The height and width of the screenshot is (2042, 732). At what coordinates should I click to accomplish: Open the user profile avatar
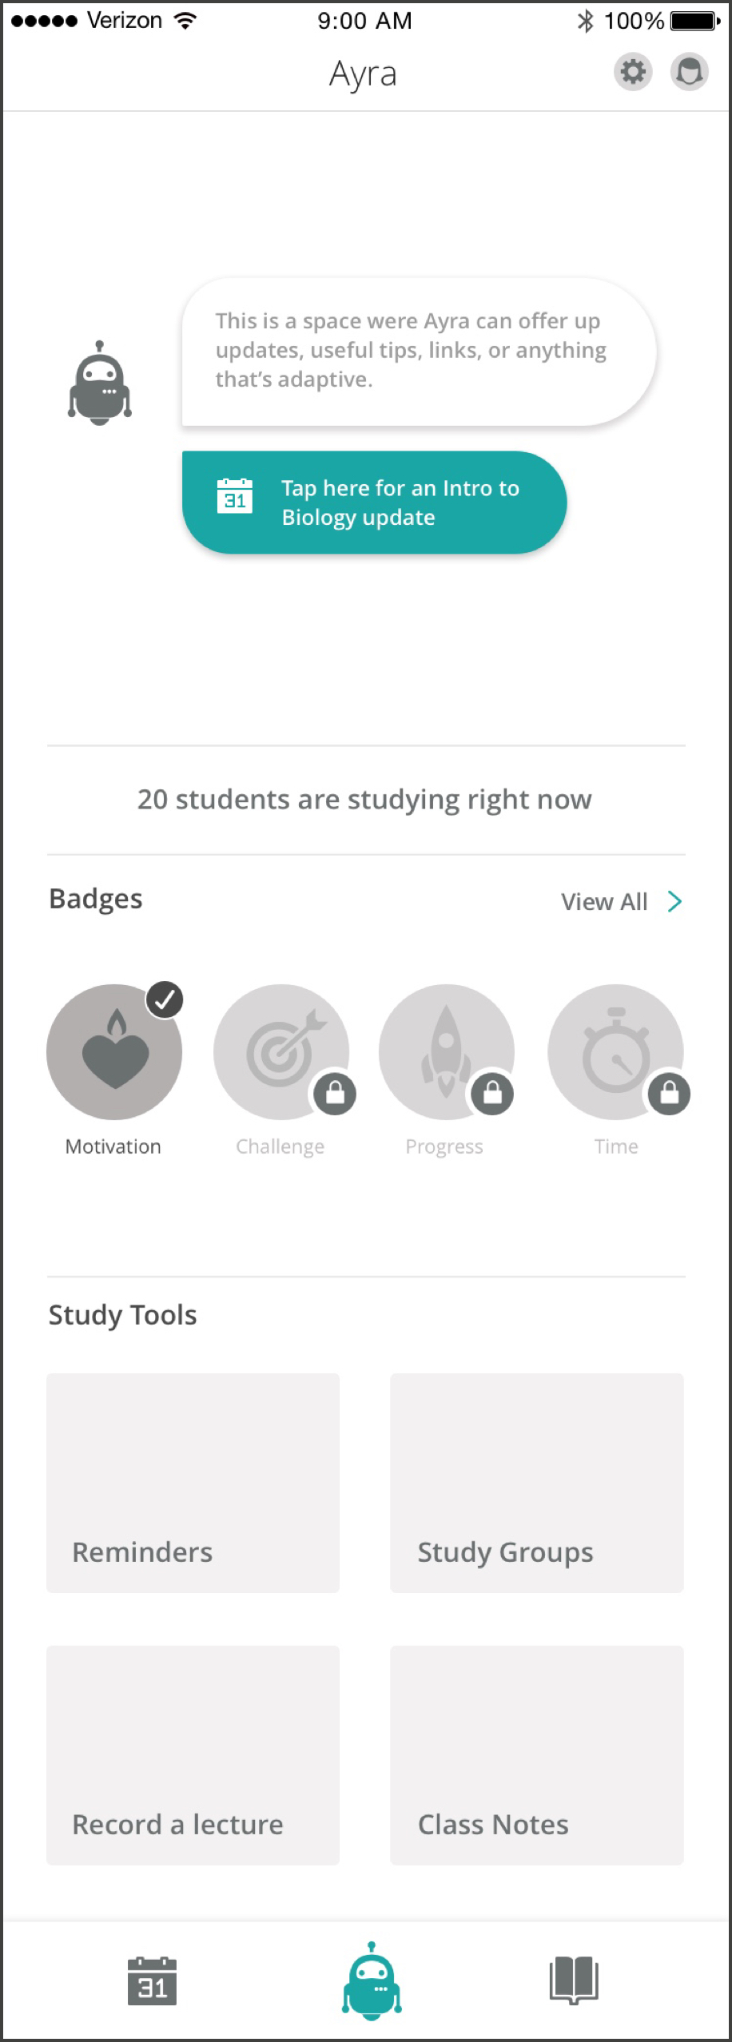click(689, 73)
